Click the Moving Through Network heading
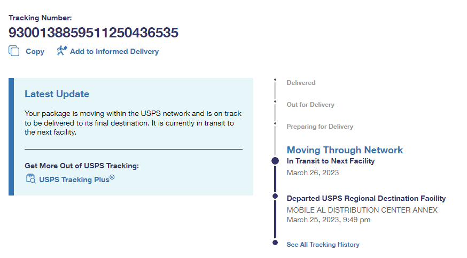Image resolution: width=467 pixels, height=258 pixels. 345,150
